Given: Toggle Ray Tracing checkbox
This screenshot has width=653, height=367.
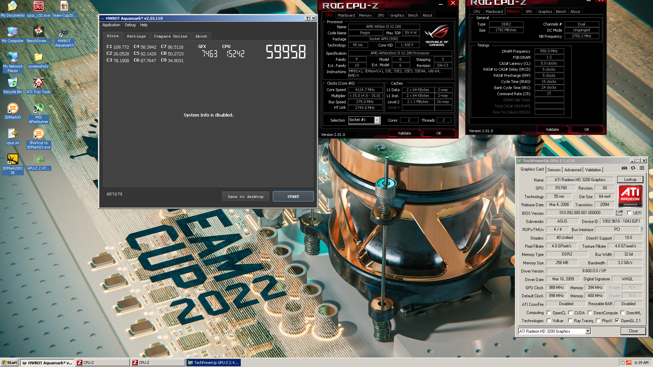Looking at the screenshot, I should 570,321.
